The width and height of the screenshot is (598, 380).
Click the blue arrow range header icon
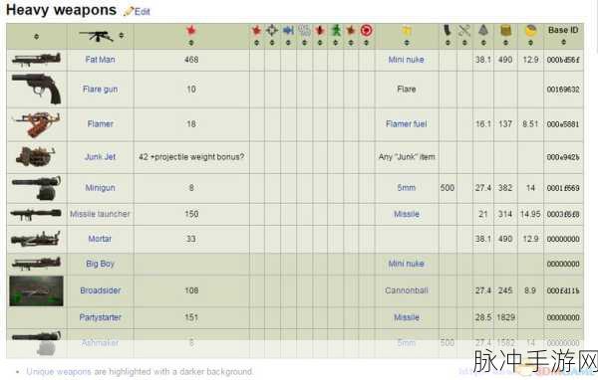(288, 30)
